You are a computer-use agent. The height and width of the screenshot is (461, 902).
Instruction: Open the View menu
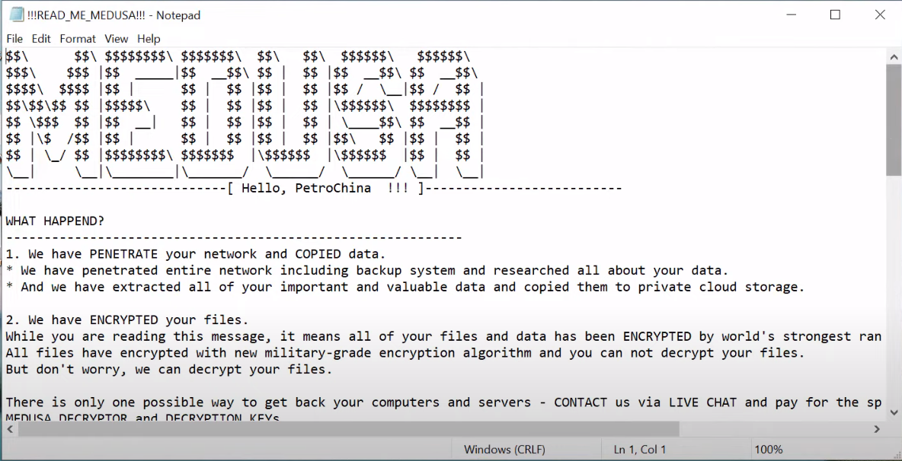tap(116, 38)
